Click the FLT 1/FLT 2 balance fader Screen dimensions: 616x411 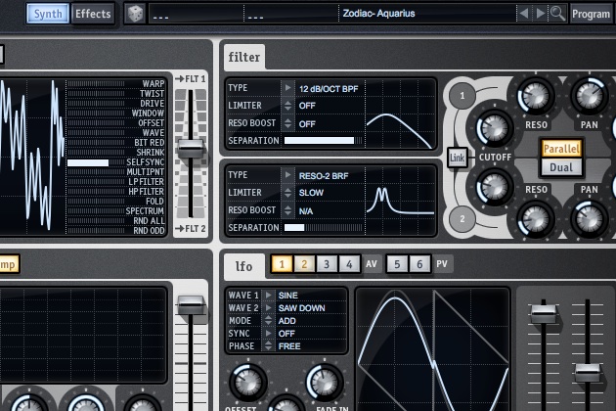click(x=191, y=149)
